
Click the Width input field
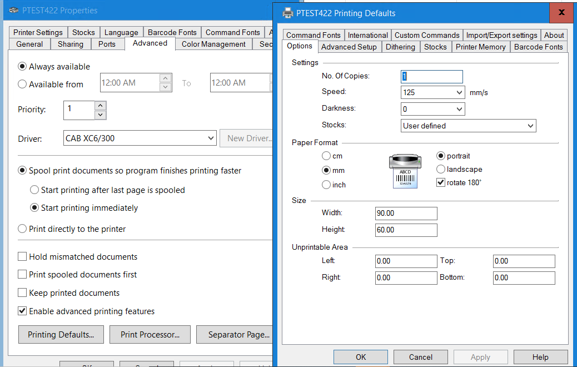(406, 213)
